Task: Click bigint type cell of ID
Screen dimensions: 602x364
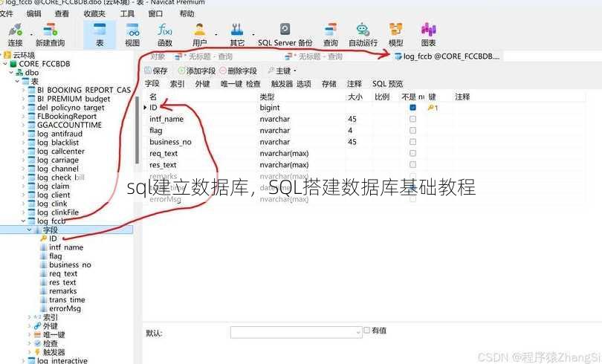Action: click(x=270, y=108)
